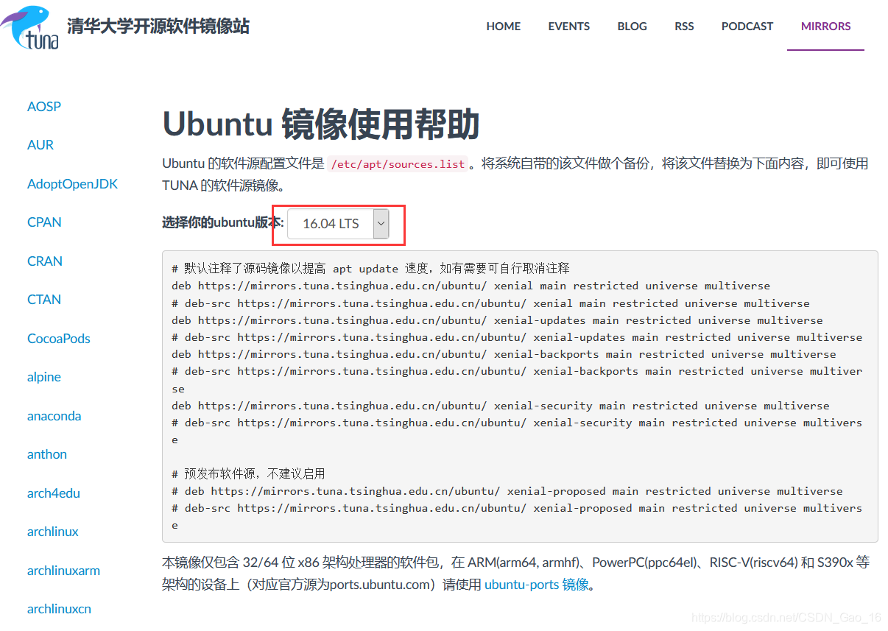Click the deb xenial-backports line
Viewport: 888px width, 631px height.
coord(504,354)
